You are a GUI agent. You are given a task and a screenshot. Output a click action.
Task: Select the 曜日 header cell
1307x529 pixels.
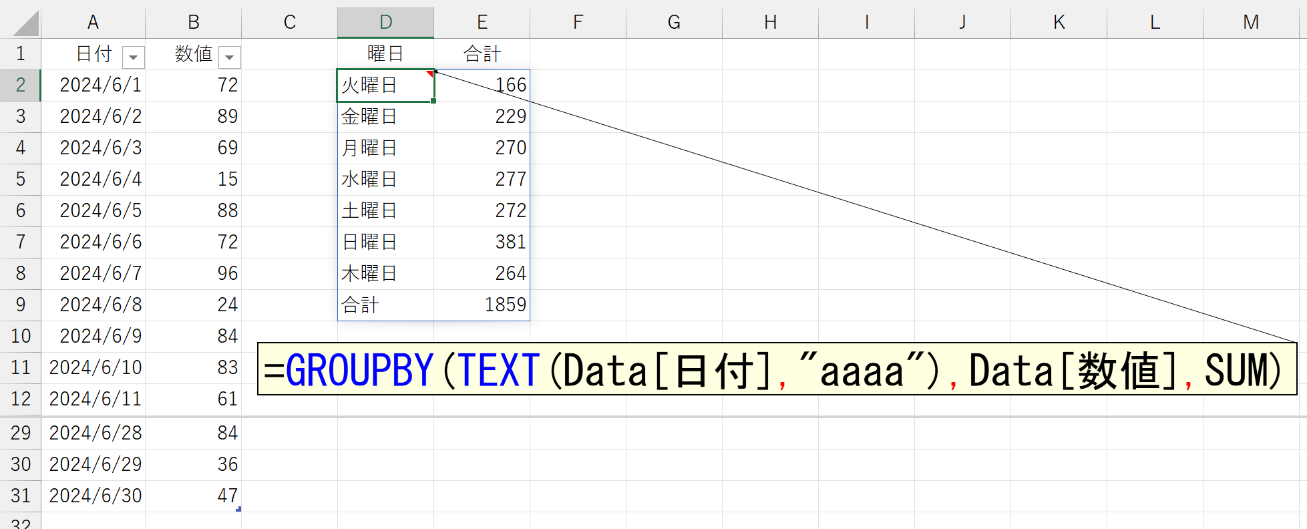tap(385, 54)
